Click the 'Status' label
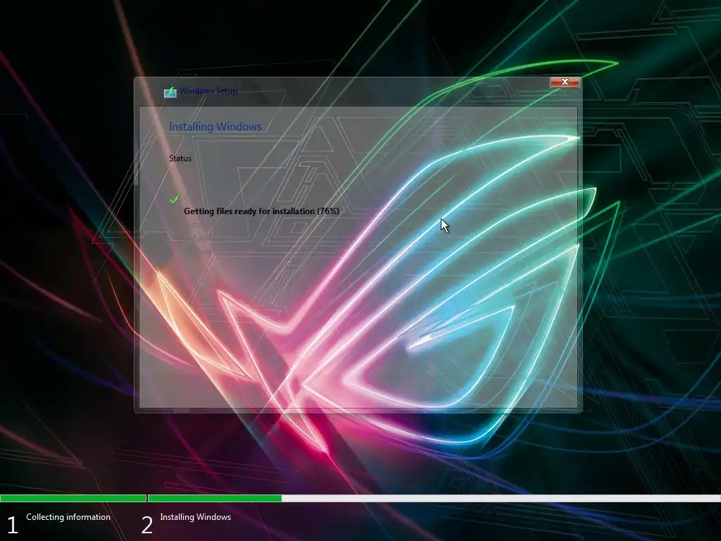The width and height of the screenshot is (721, 541). point(180,158)
